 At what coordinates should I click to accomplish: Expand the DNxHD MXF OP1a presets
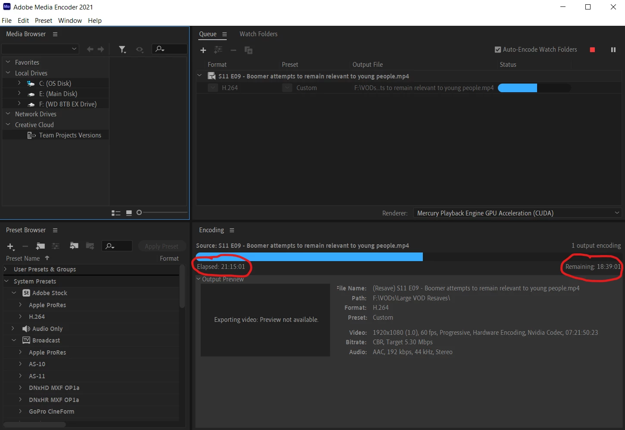tap(20, 387)
